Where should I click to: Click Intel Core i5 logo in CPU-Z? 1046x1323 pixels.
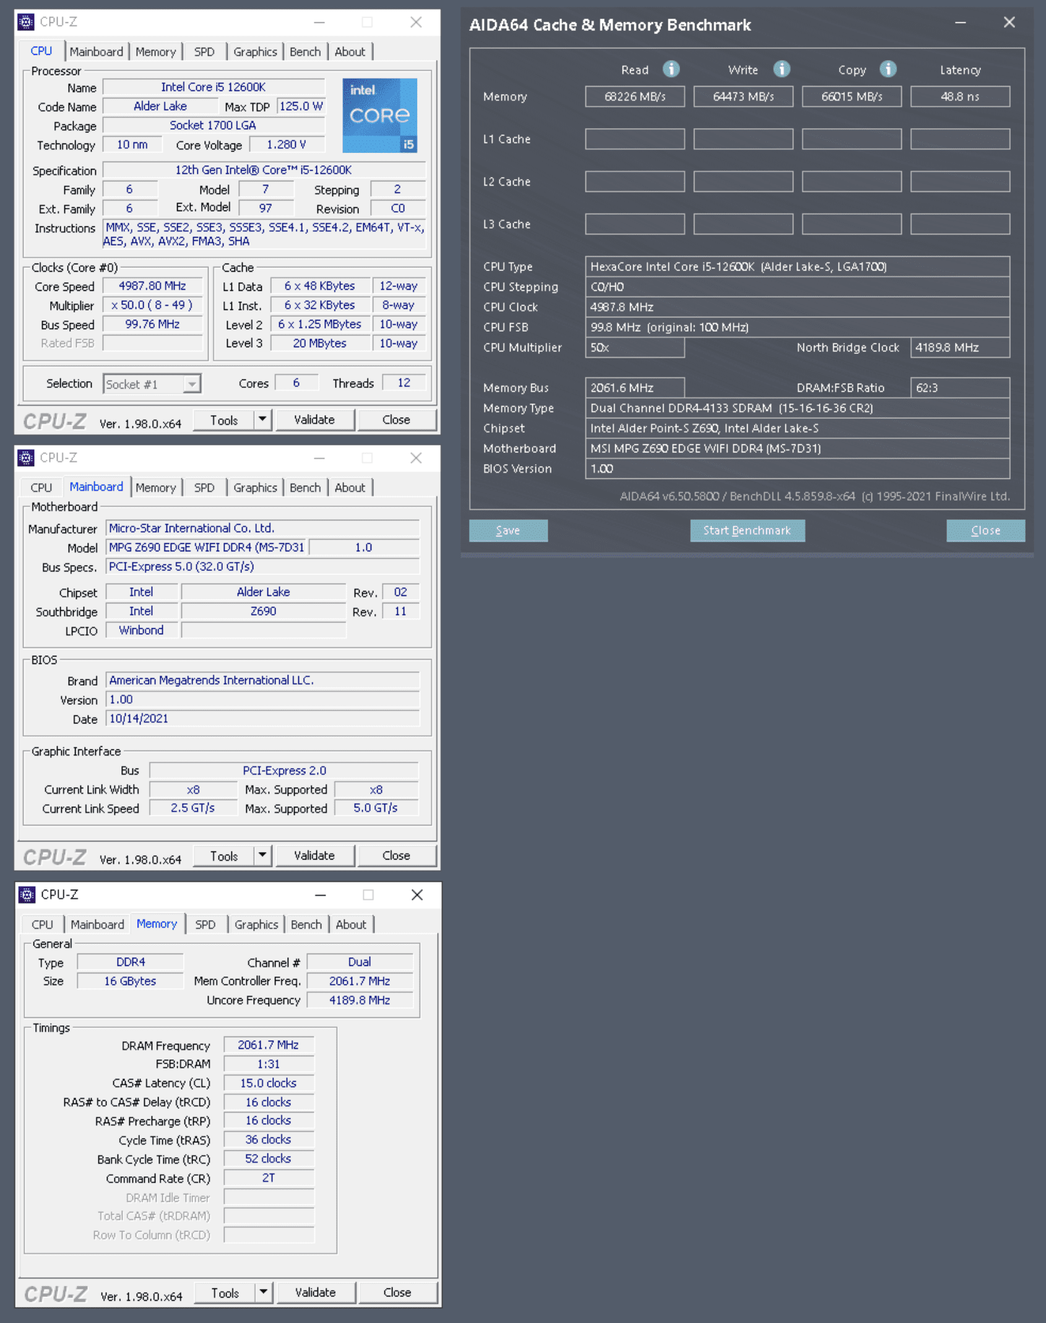380,115
